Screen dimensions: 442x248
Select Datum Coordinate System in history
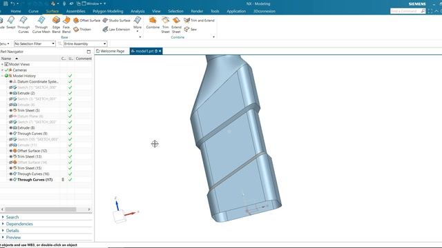[38, 81]
